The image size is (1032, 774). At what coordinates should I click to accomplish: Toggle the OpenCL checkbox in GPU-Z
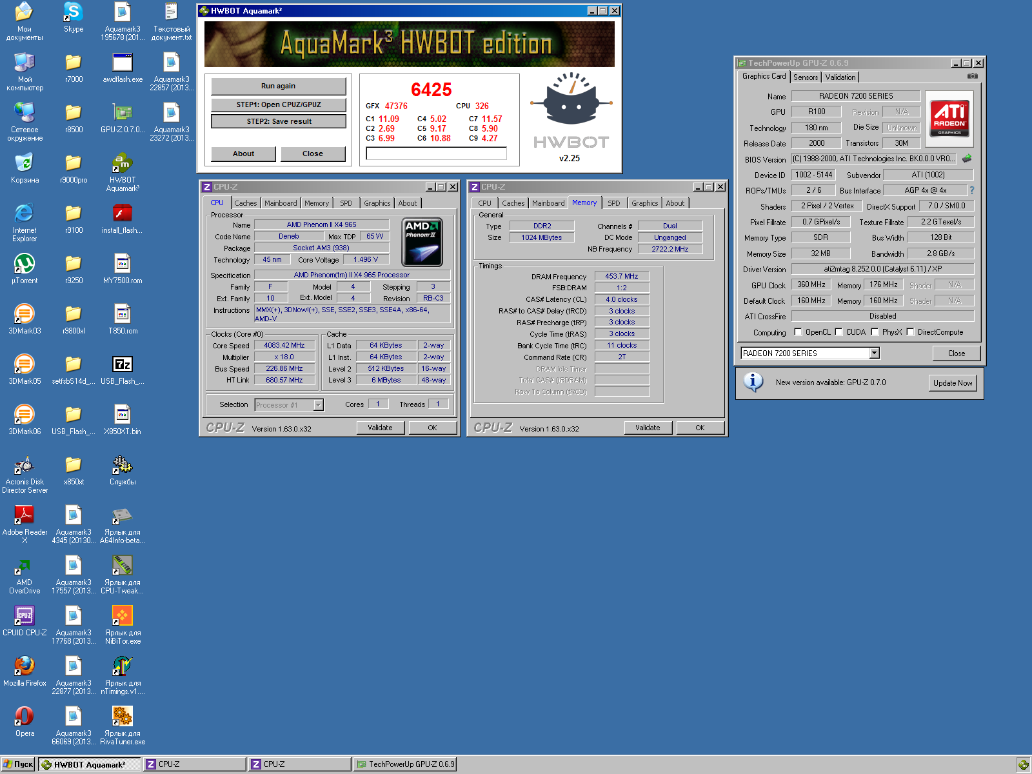[799, 332]
